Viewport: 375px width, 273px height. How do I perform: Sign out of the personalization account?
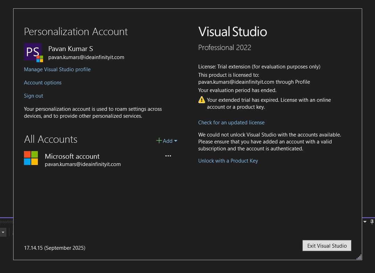[33, 96]
